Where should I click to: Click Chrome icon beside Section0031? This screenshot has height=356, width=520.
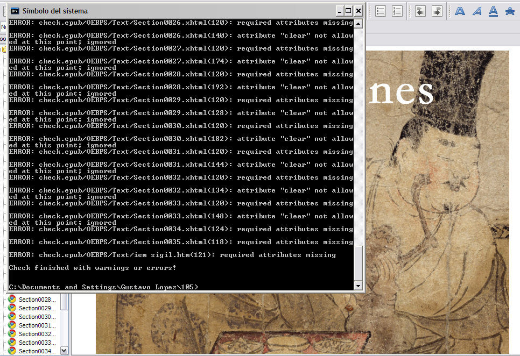pyautogui.click(x=12, y=325)
